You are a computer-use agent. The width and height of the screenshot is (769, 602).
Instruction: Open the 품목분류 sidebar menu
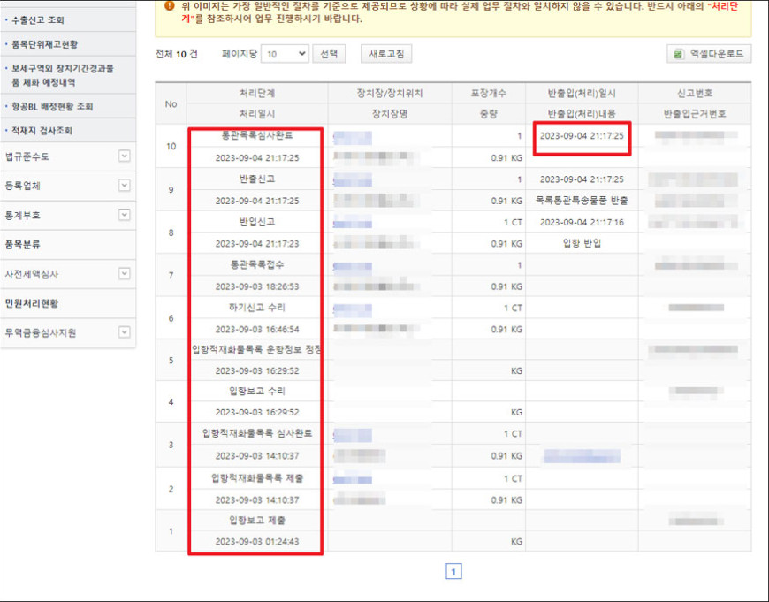(x=22, y=245)
